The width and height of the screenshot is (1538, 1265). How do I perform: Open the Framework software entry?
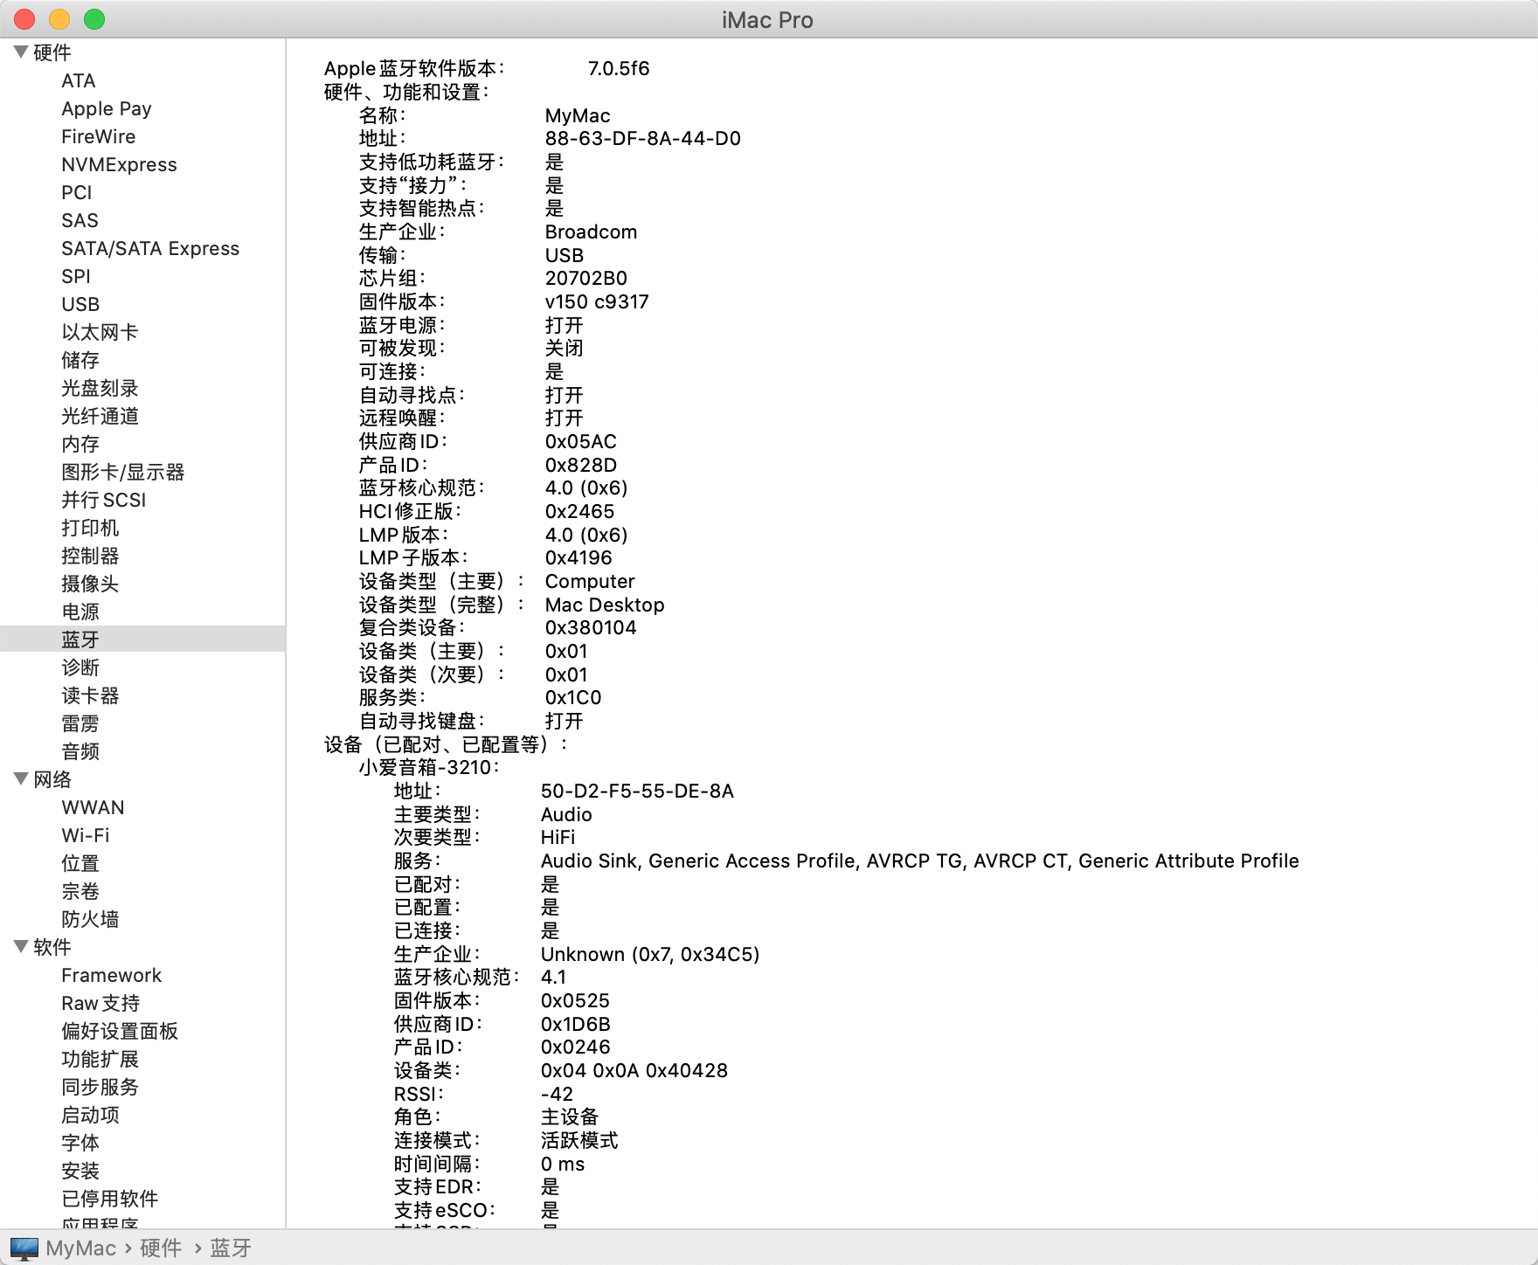tap(111, 975)
